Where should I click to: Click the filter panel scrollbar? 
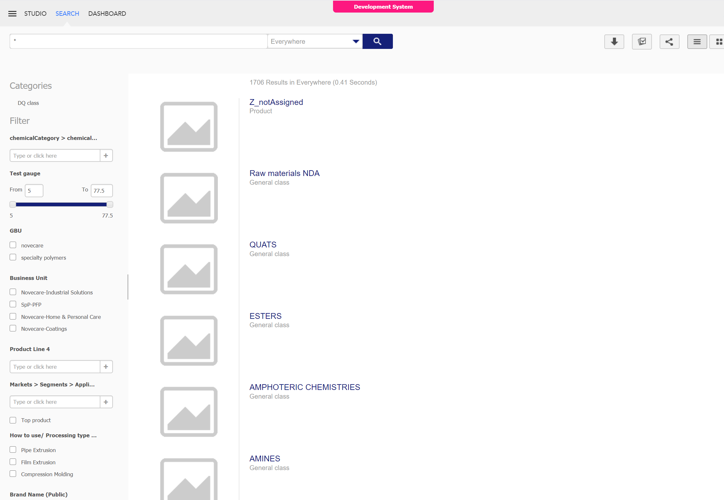click(x=128, y=287)
